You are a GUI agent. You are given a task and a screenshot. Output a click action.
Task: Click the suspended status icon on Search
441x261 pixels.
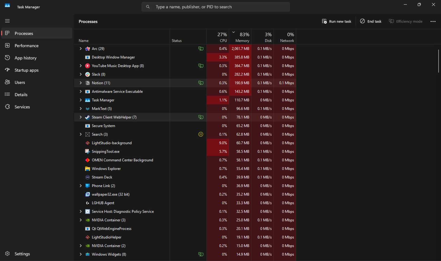pyautogui.click(x=201, y=134)
